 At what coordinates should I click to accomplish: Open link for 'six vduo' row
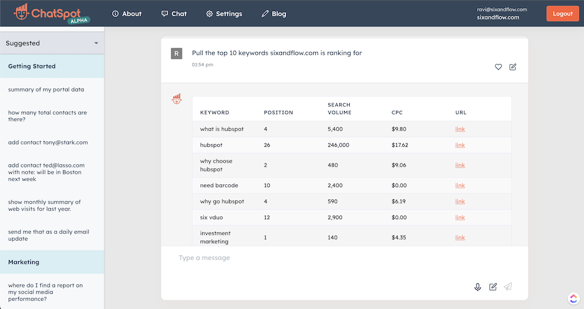(460, 217)
